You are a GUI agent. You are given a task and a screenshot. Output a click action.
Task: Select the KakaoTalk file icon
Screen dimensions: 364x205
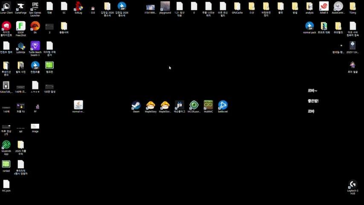[x=6, y=85]
